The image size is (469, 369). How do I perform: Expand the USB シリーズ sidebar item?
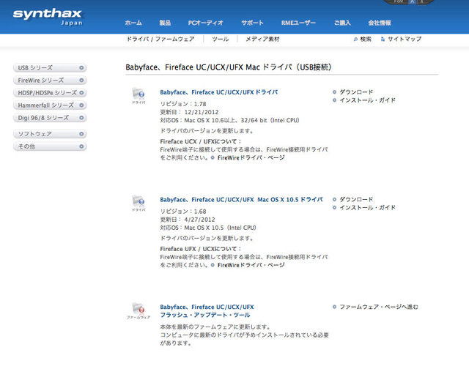(x=50, y=68)
